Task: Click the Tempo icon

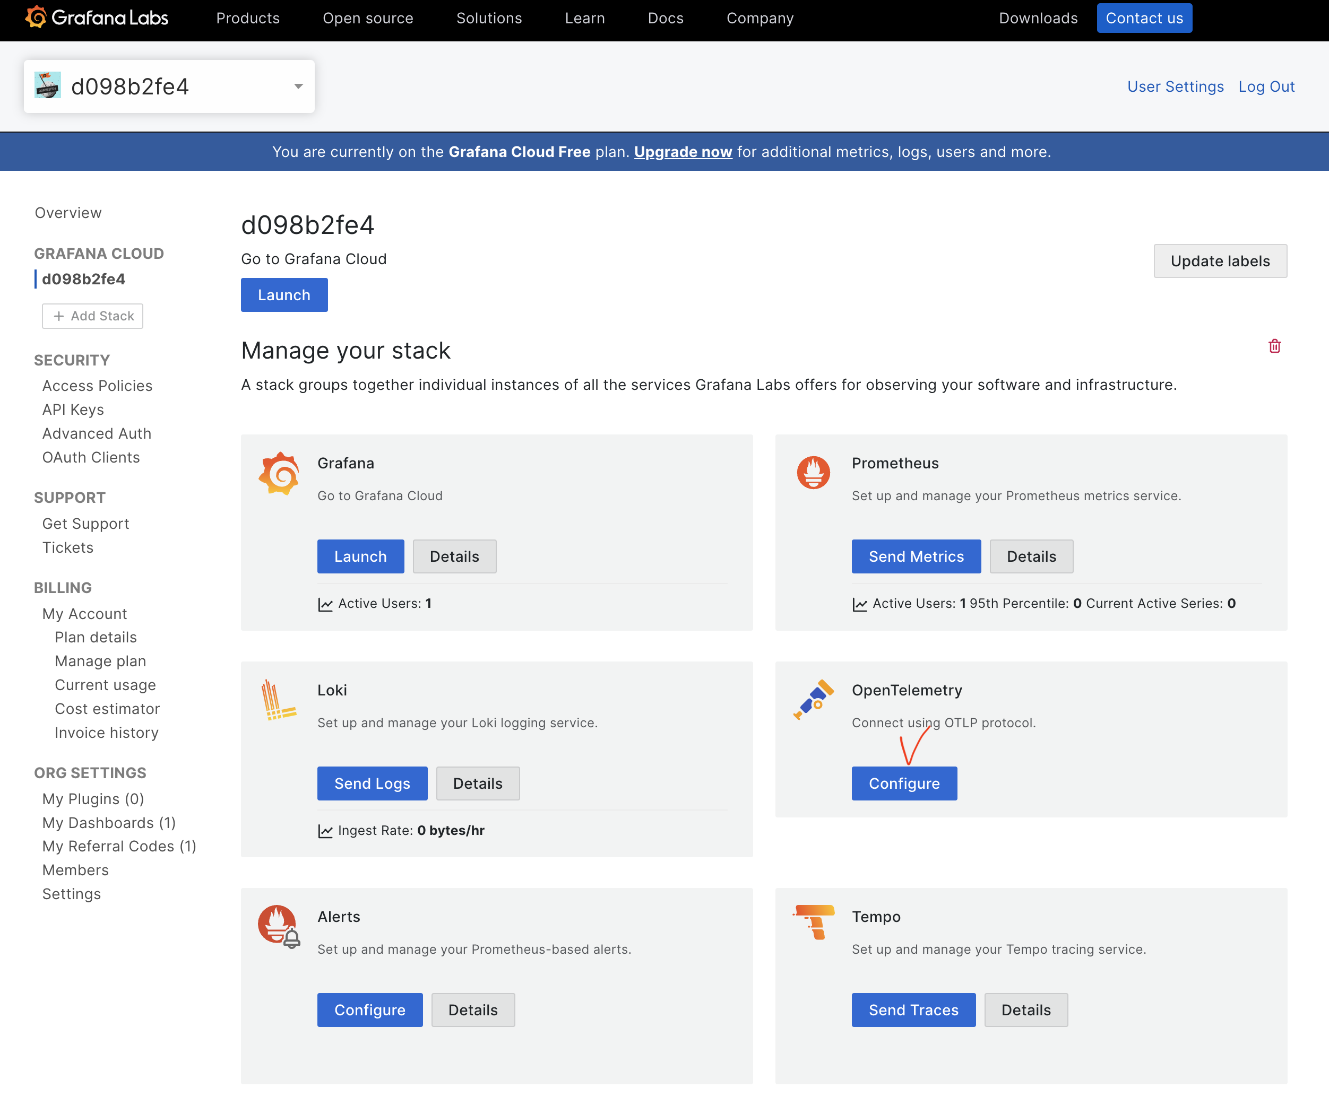Action: [x=814, y=922]
